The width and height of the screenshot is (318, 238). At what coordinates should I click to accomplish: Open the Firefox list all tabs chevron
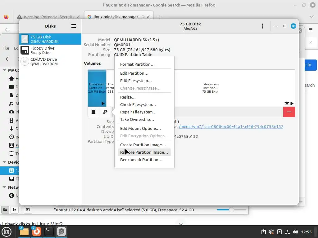pyautogui.click(x=312, y=17)
